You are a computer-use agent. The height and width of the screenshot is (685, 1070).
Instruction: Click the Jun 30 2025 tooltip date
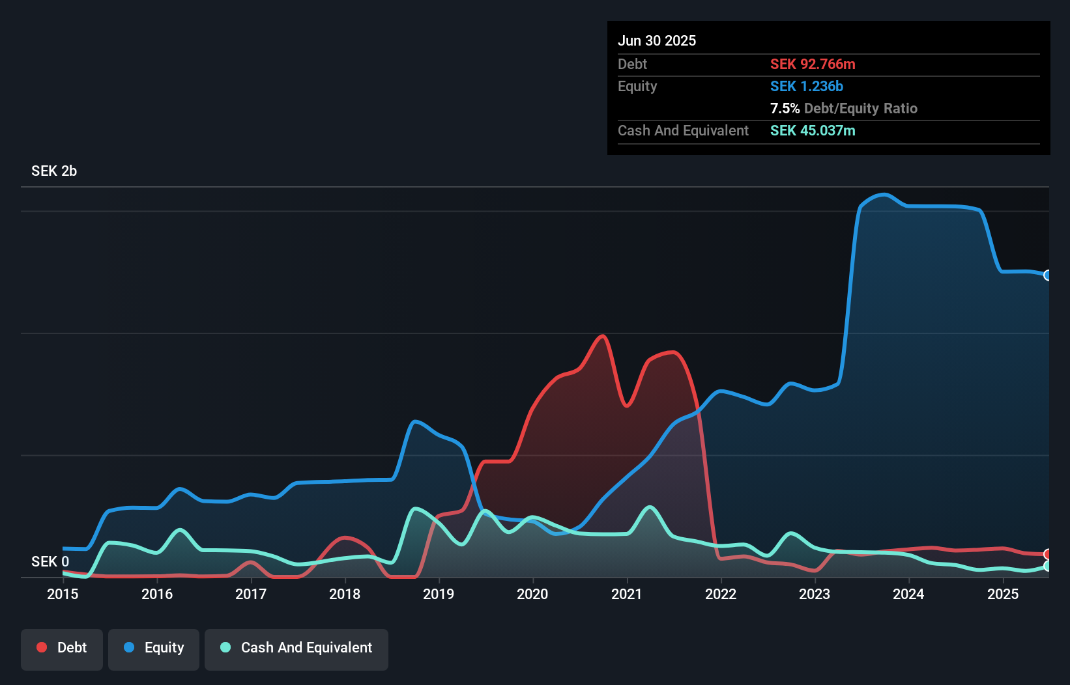(657, 40)
